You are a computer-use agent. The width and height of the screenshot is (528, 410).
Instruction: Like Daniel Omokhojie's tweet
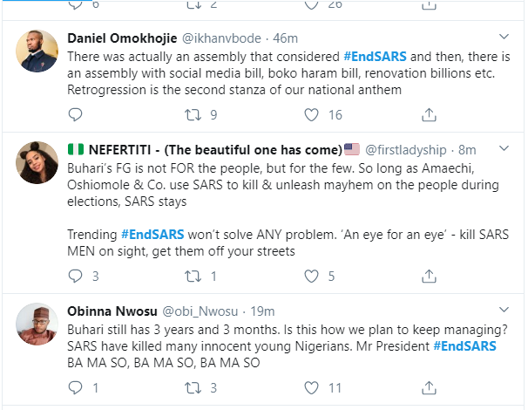[x=311, y=114]
